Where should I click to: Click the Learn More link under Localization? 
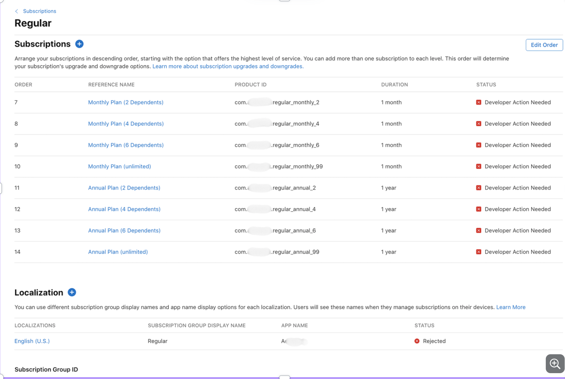pos(511,307)
